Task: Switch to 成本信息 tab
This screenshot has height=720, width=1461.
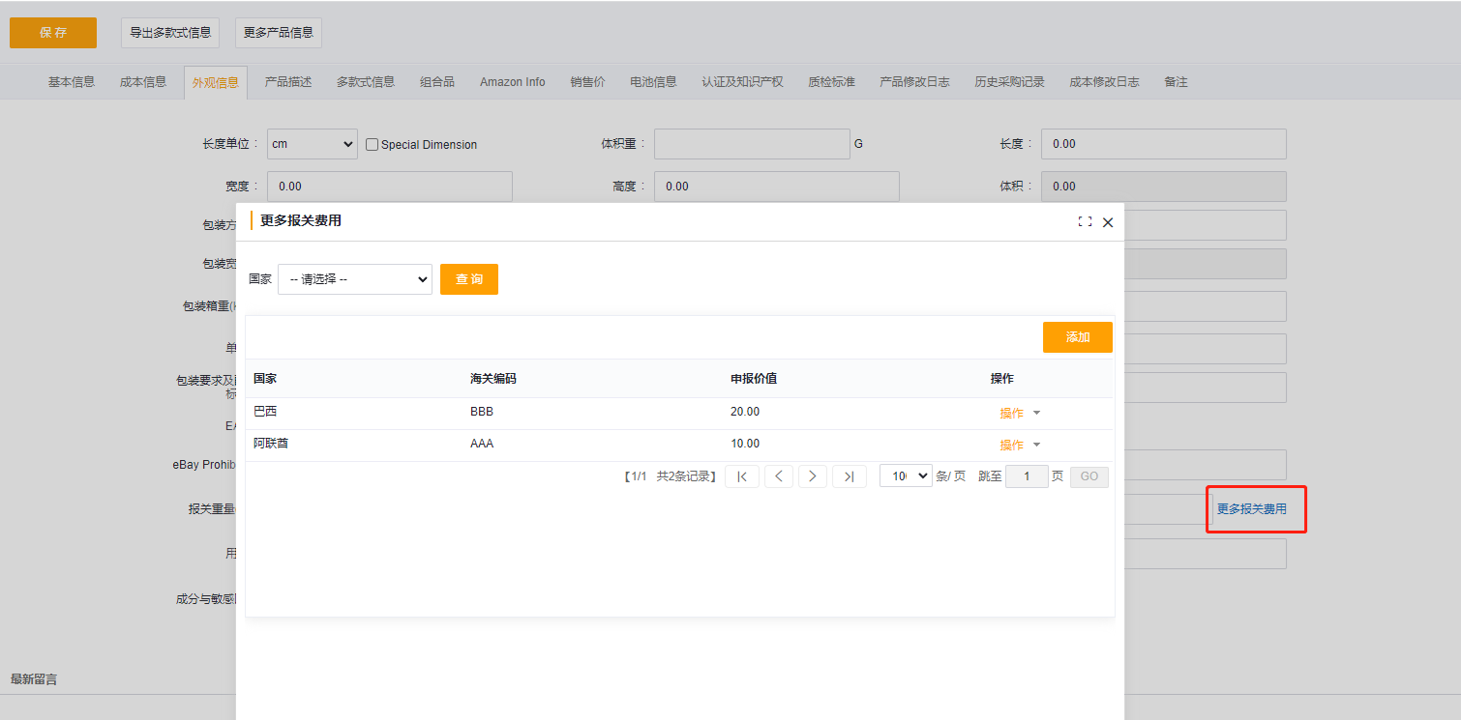Action: [x=143, y=82]
